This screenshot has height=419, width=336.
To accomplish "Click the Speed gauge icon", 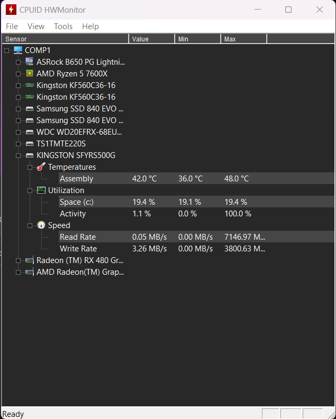I will 41,225.
